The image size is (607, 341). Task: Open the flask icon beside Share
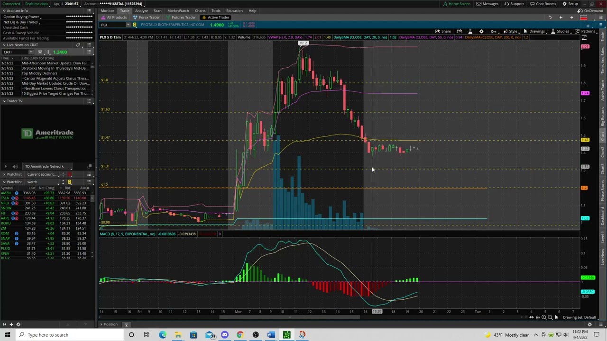coord(470,31)
